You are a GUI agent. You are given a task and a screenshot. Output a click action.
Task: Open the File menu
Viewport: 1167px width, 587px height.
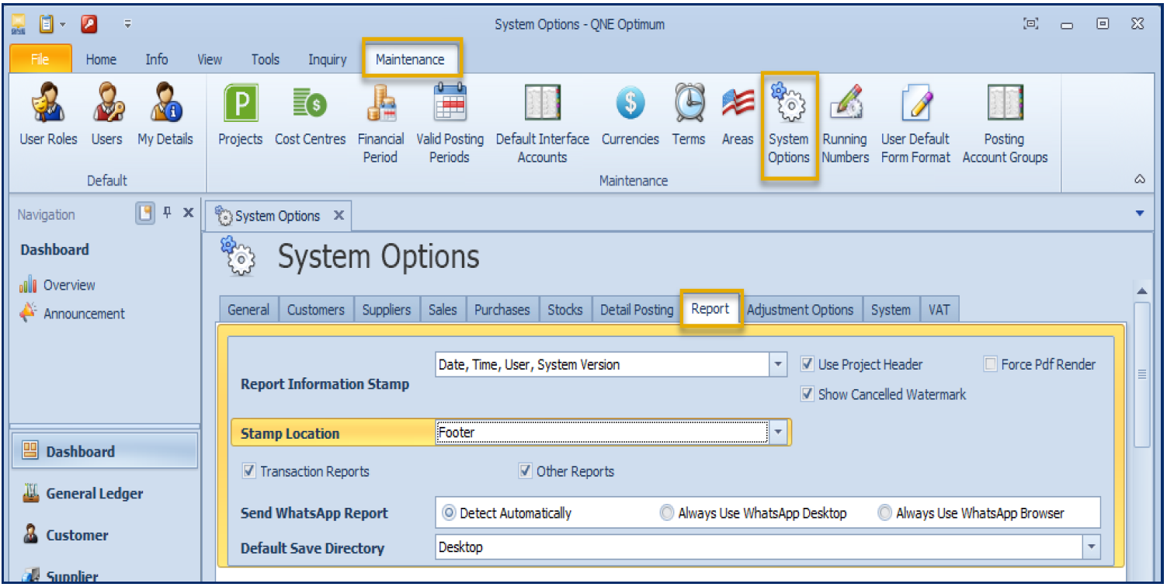pos(40,59)
